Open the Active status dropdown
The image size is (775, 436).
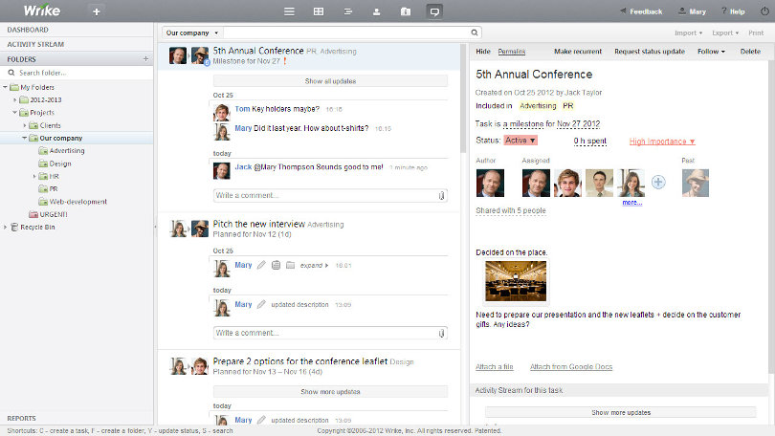coord(520,141)
